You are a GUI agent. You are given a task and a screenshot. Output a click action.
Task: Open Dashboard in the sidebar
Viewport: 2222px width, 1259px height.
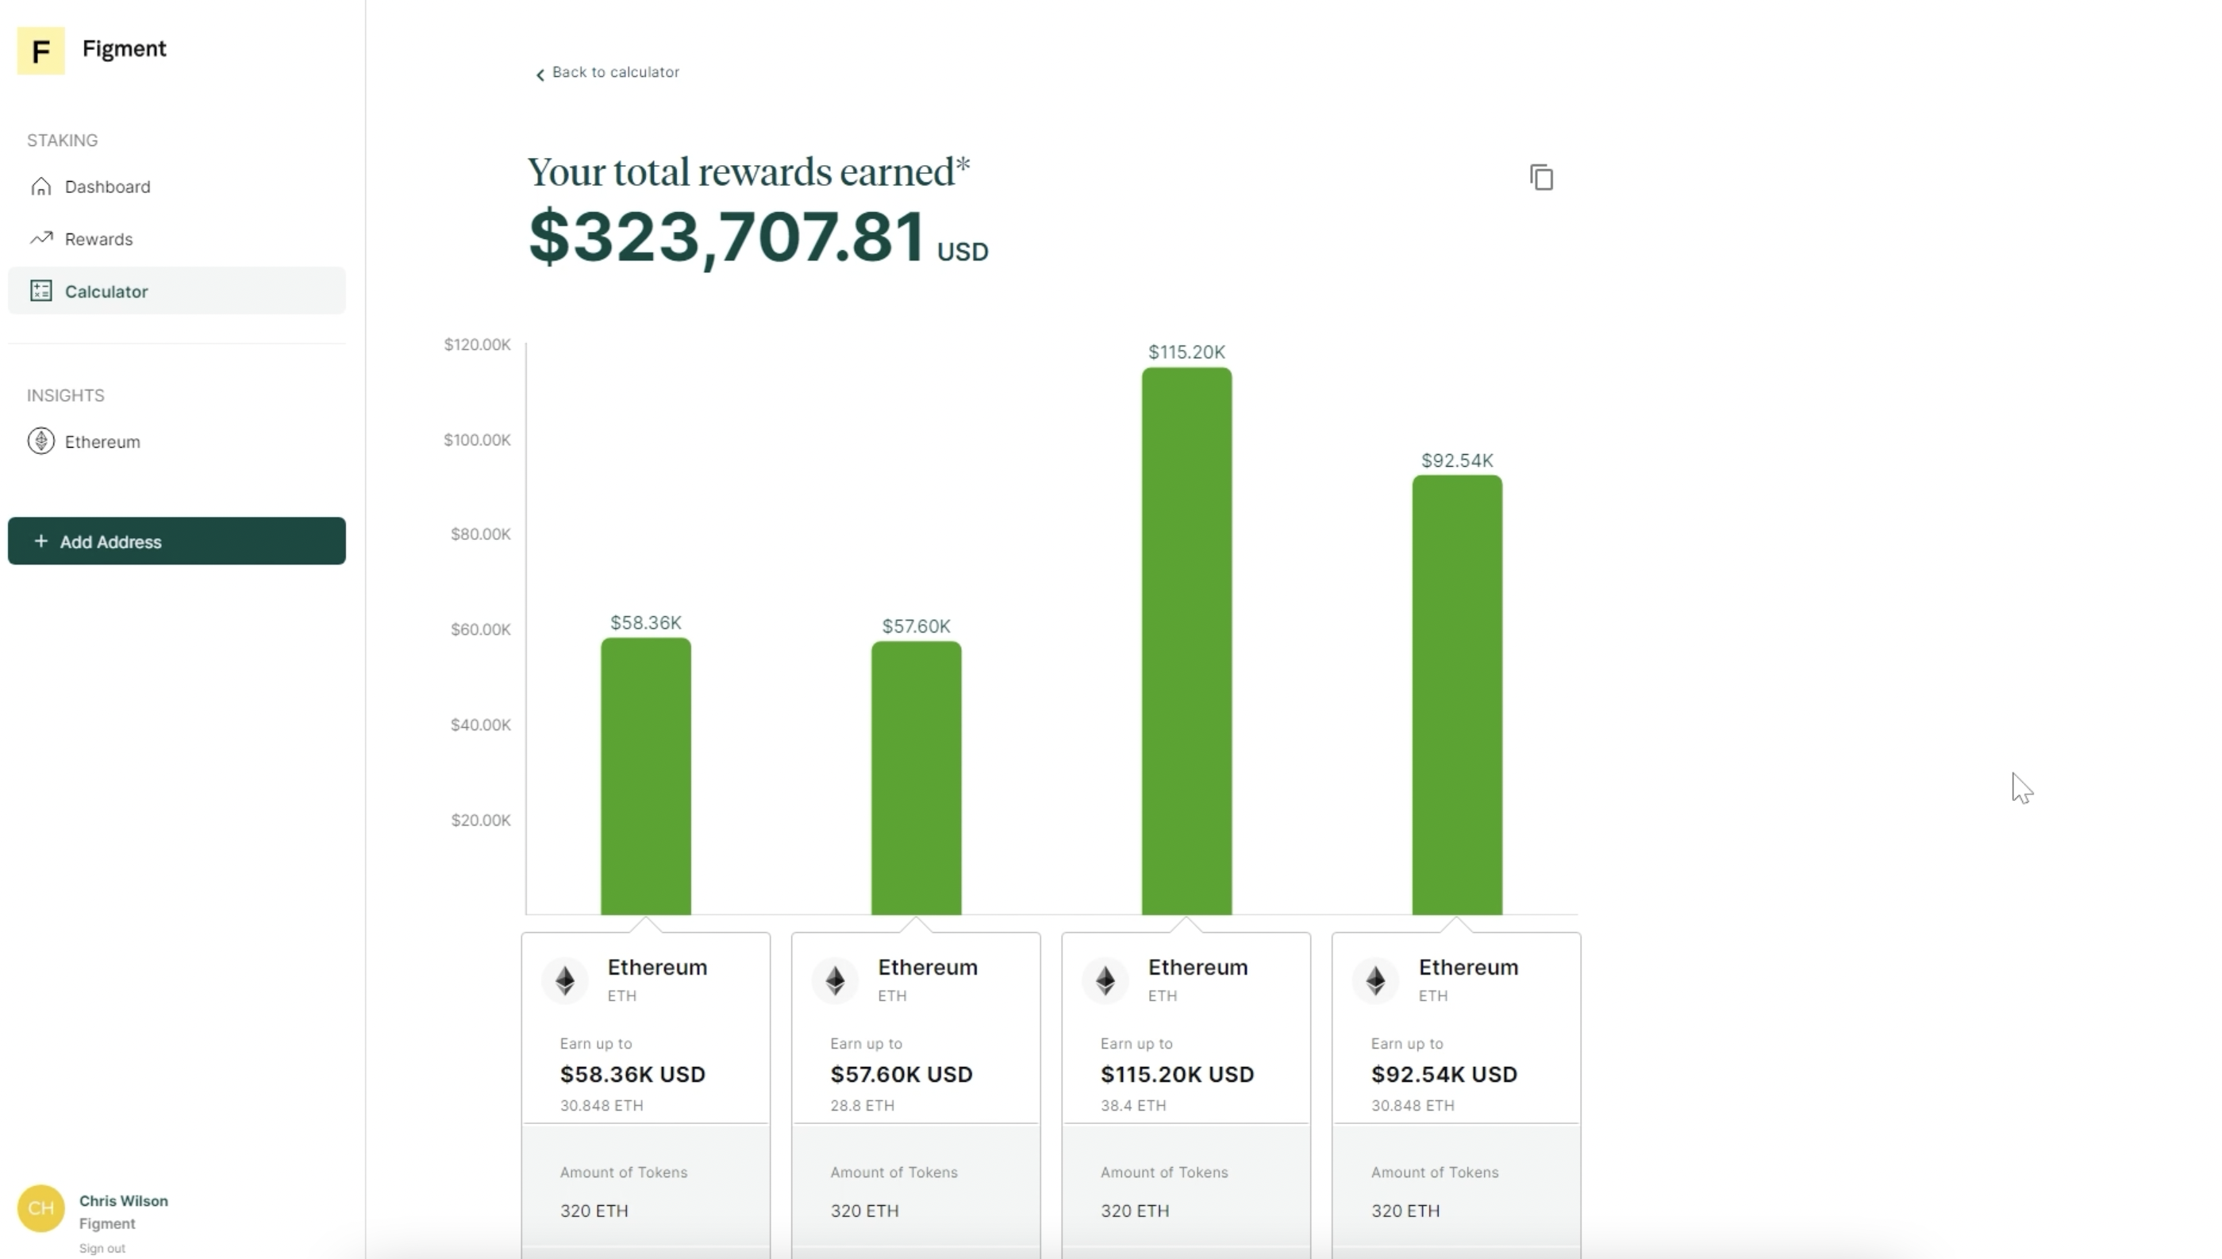click(176, 187)
